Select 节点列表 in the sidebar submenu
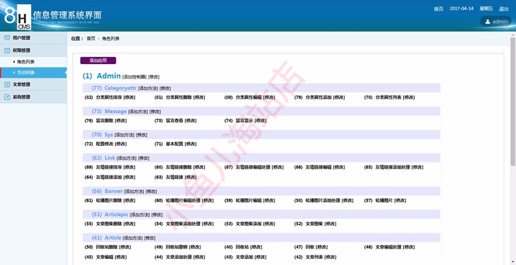The height and width of the screenshot is (265, 516). [33, 72]
